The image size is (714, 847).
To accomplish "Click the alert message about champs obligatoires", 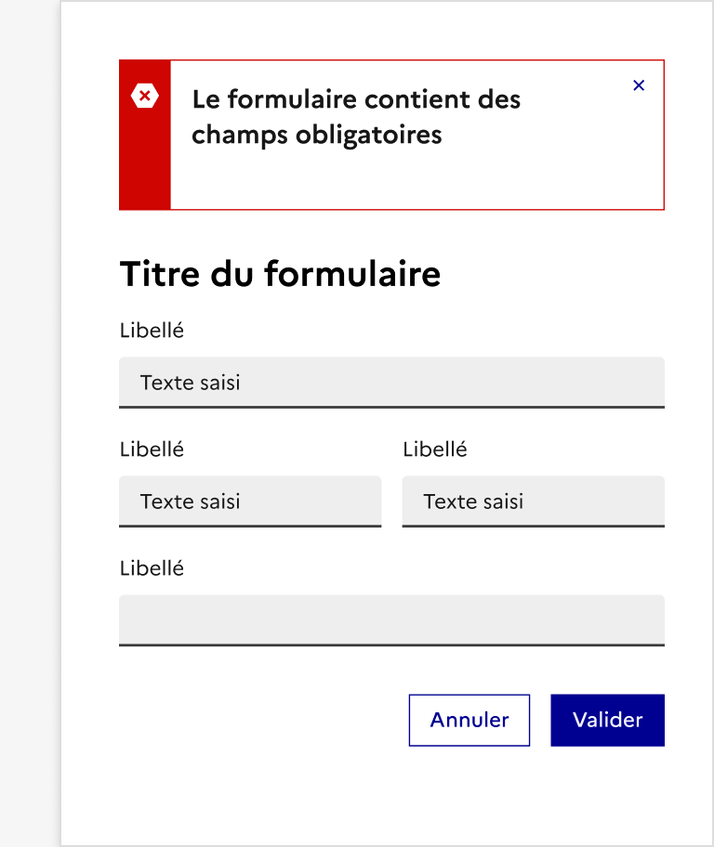I will pyautogui.click(x=356, y=117).
